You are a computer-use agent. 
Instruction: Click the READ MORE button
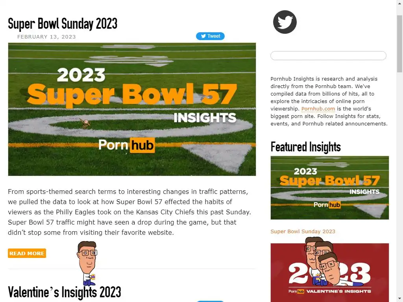pos(27,253)
